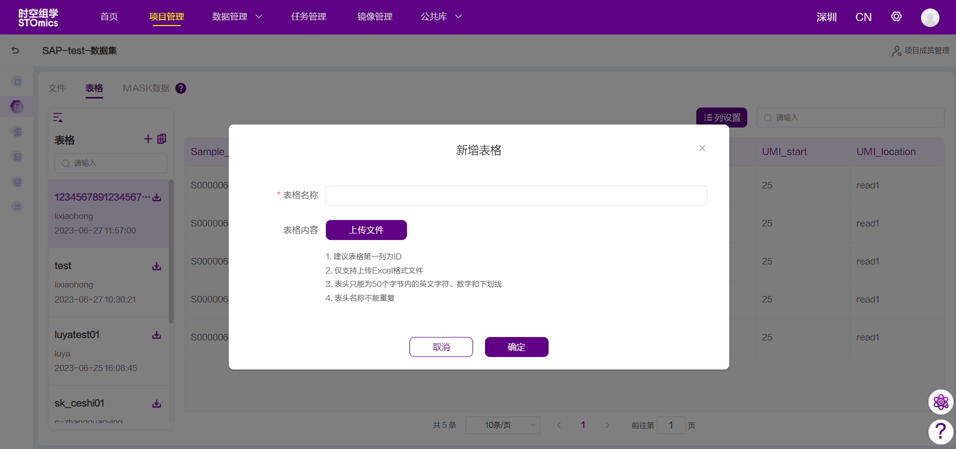956x449 pixels.
Task: Open the 10条/页 page size dropdown
Action: coord(503,425)
